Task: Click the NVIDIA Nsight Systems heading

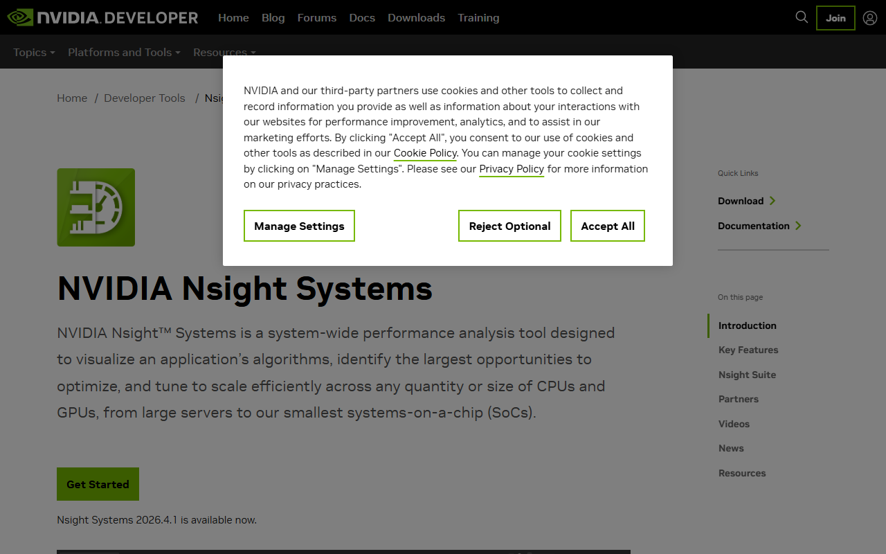Action: coord(245,288)
